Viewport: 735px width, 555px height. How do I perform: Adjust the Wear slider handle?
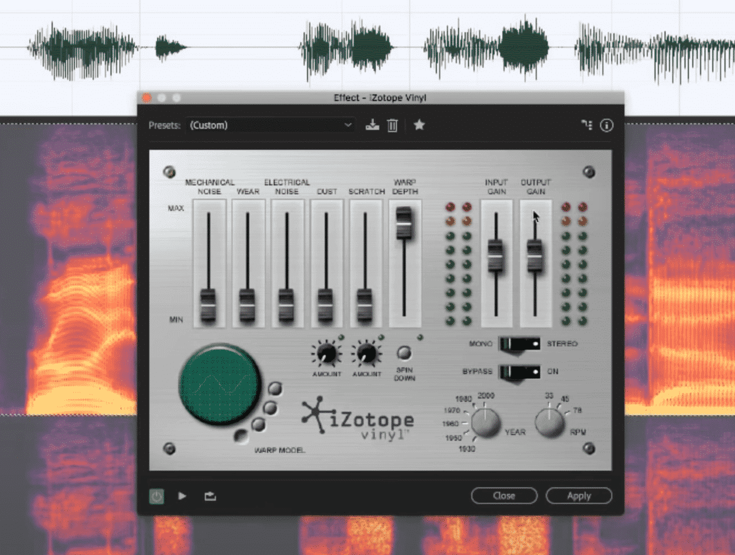248,305
